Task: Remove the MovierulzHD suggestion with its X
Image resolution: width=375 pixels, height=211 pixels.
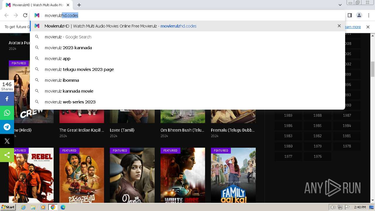Action: pyautogui.click(x=339, y=26)
